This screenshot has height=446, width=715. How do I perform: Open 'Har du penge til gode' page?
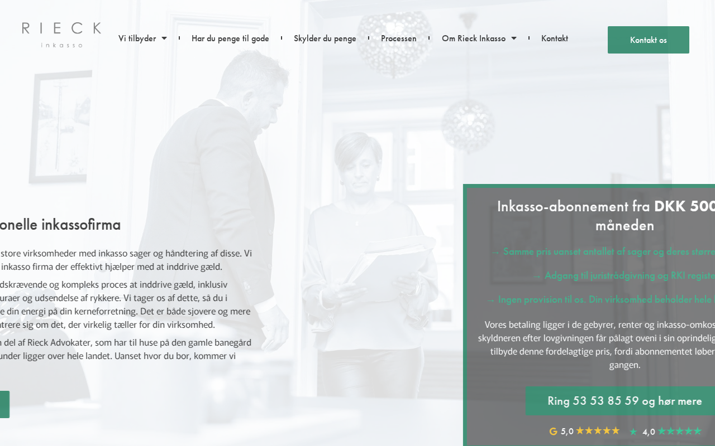pyautogui.click(x=230, y=38)
